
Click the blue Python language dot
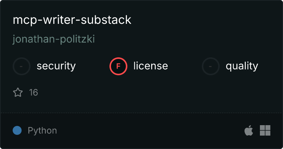pyautogui.click(x=17, y=130)
